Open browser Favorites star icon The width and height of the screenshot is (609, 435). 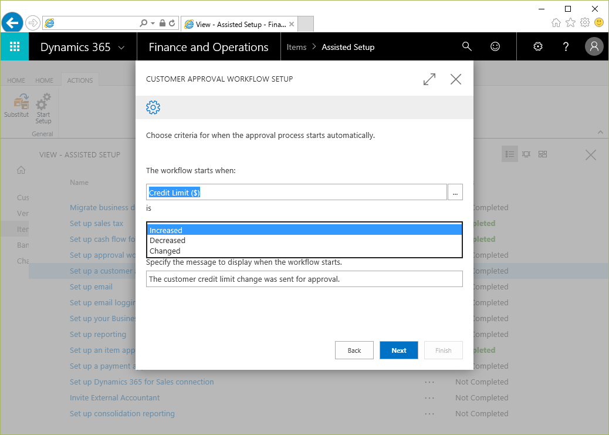[570, 22]
